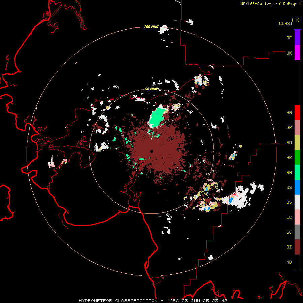Click the GC legend label
This screenshot has width=303, height=303.
click(289, 232)
